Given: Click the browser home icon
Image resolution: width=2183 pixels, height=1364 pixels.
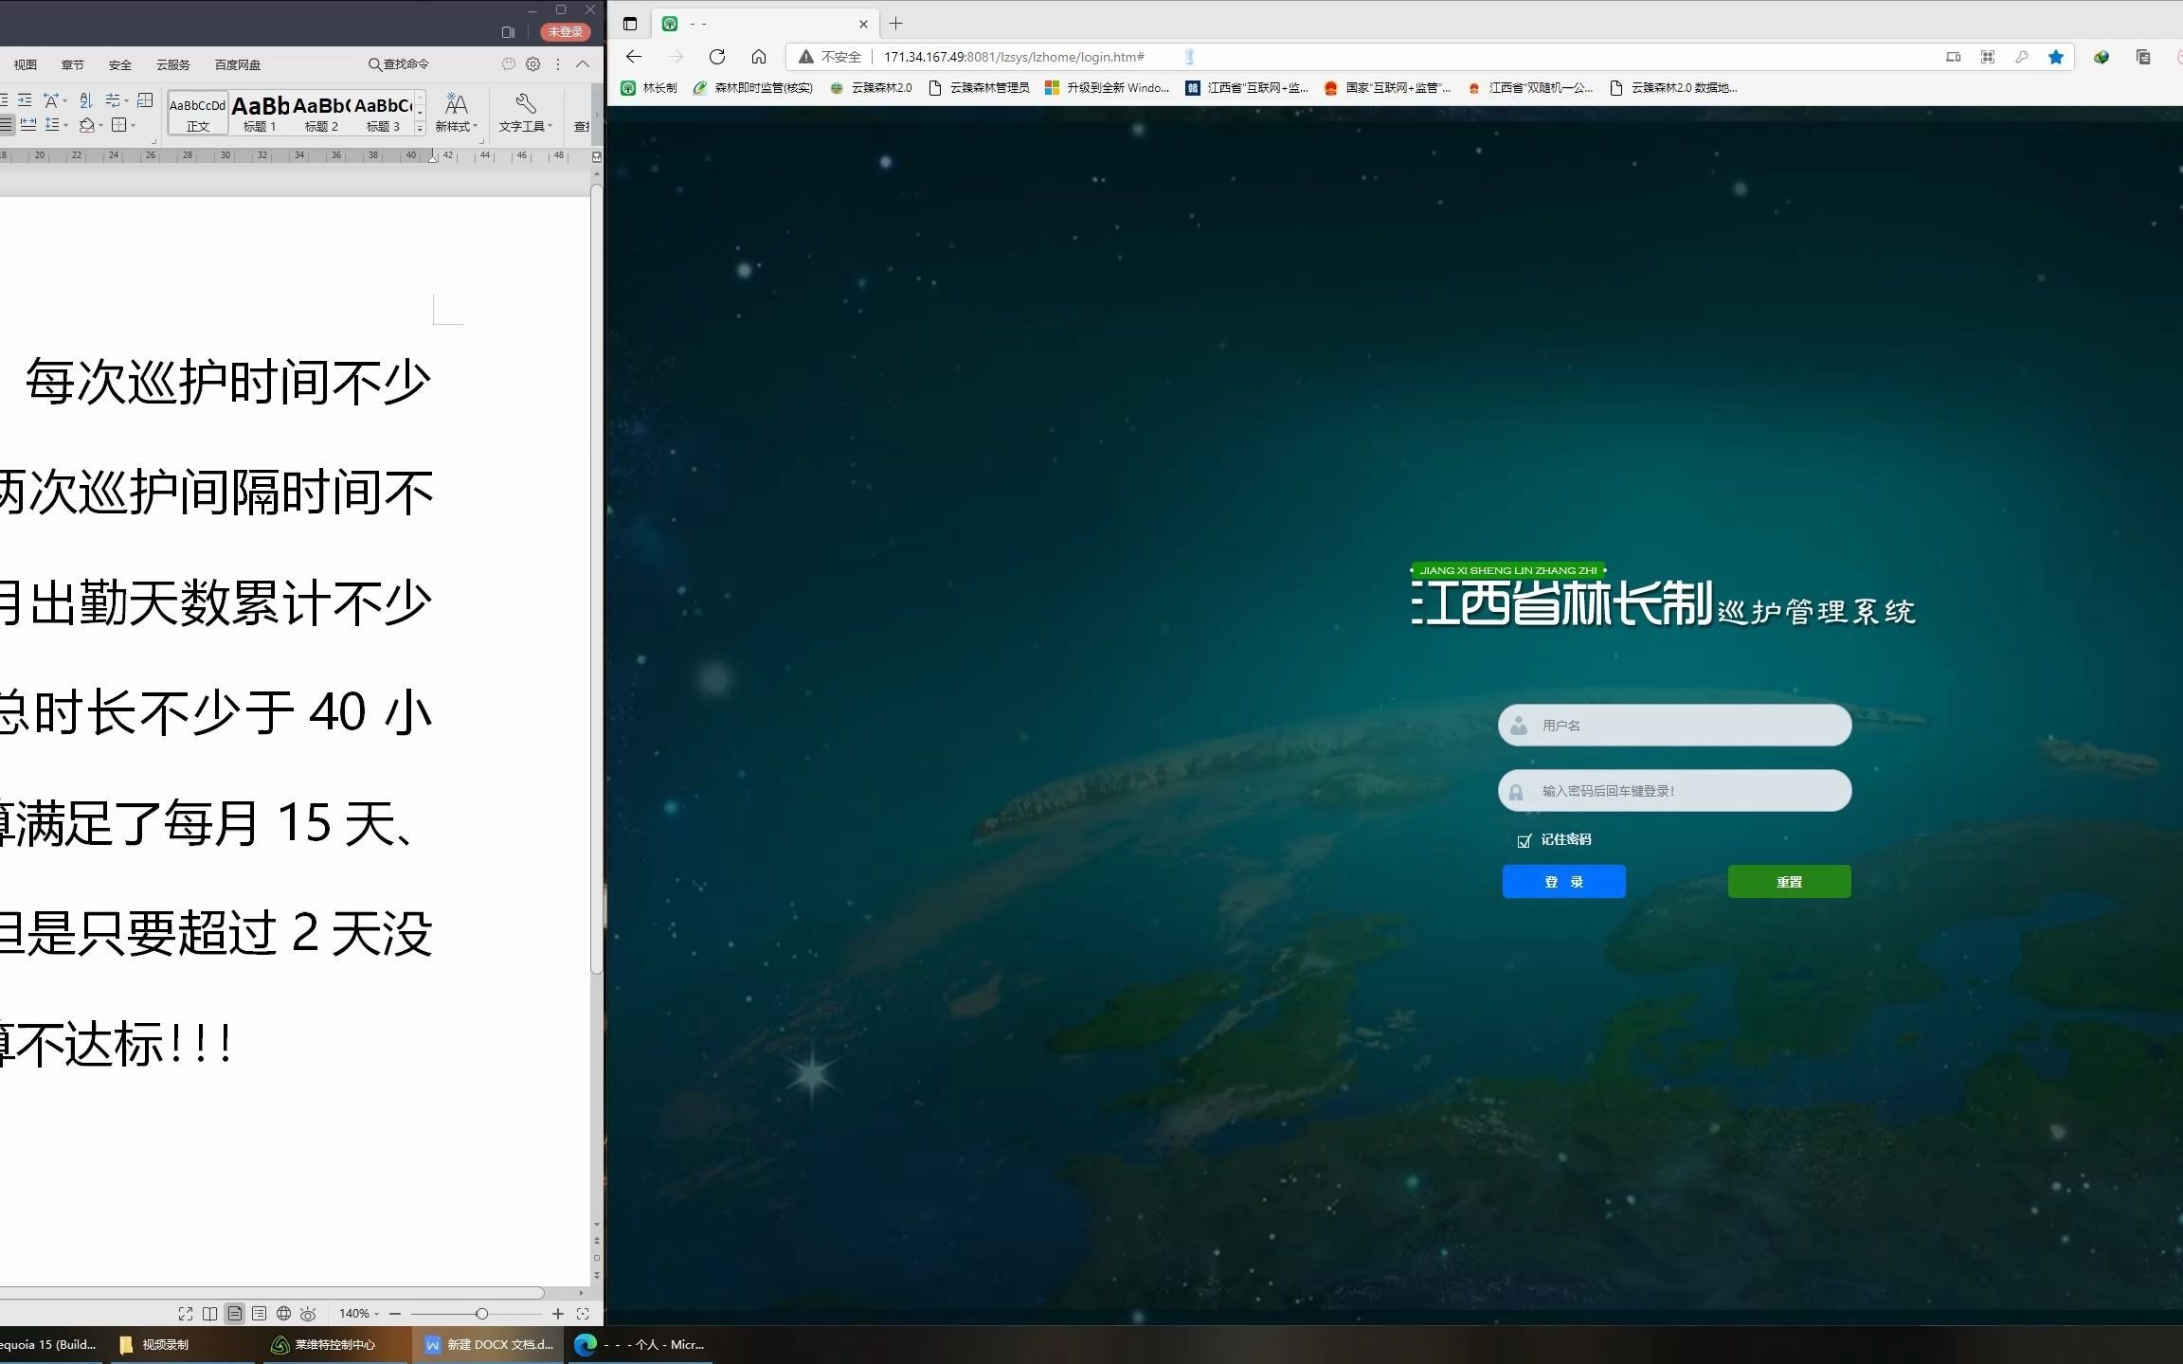Looking at the screenshot, I should click(759, 57).
